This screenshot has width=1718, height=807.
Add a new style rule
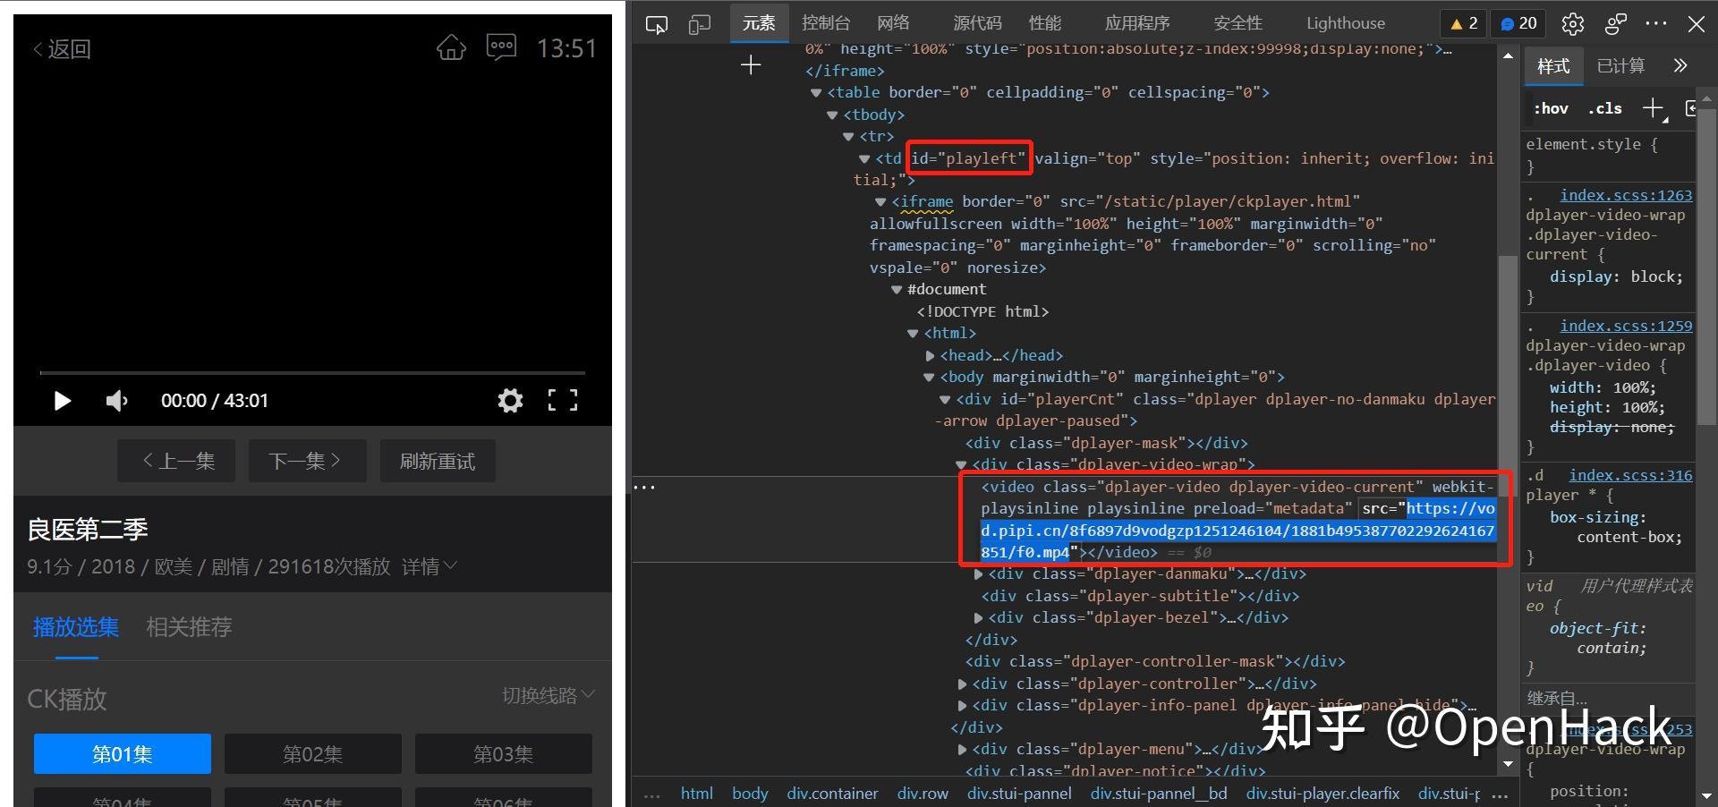1652,108
